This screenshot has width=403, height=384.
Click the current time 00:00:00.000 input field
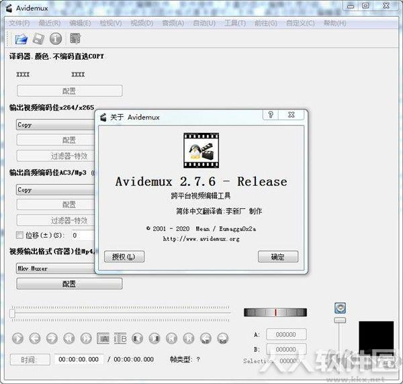coord(79,359)
